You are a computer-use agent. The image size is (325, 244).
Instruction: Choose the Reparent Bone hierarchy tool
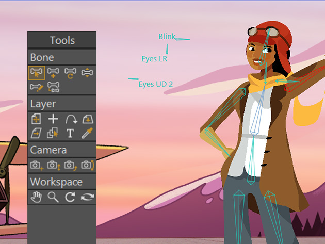tap(53, 87)
